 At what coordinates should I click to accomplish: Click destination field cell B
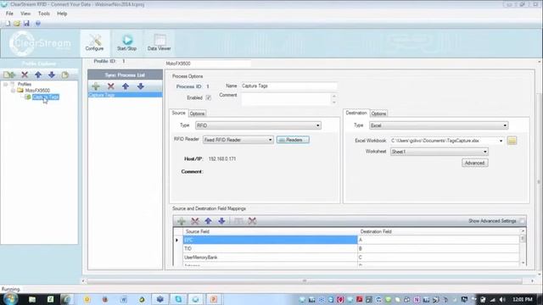pos(438,248)
